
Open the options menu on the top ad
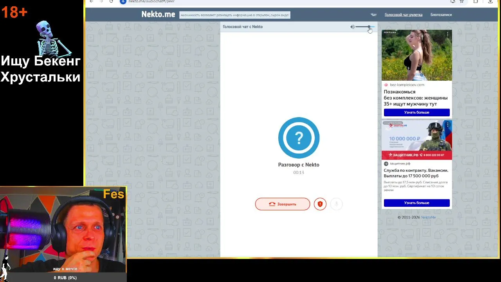click(447, 34)
